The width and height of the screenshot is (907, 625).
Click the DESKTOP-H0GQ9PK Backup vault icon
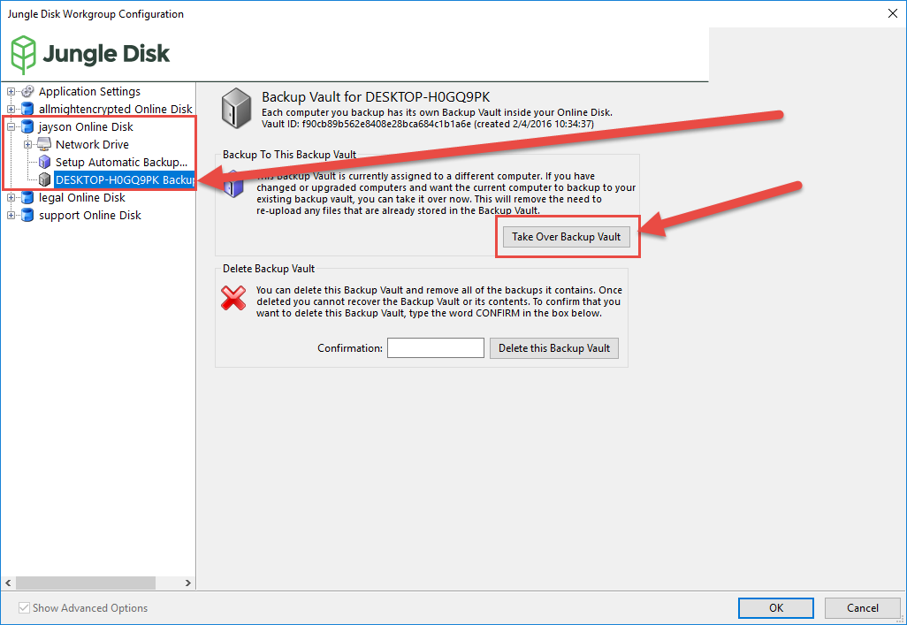tap(44, 180)
